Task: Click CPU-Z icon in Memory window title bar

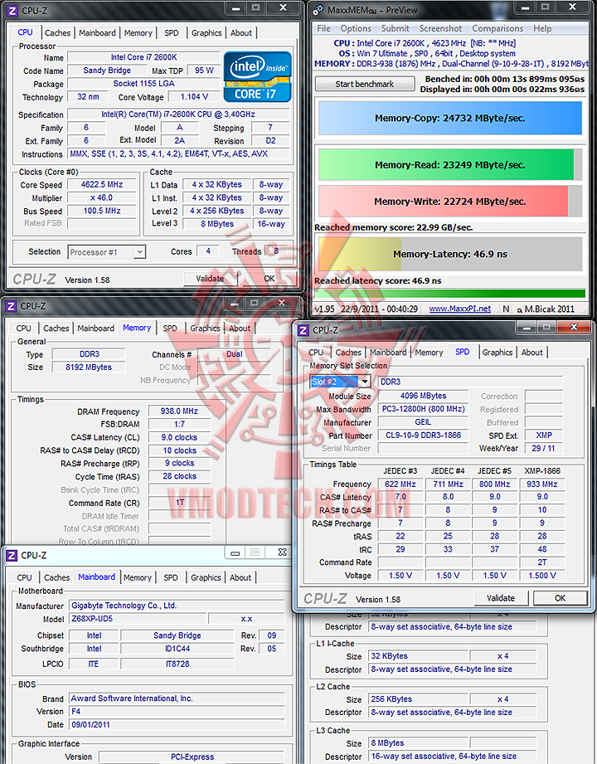Action: pos(10,306)
